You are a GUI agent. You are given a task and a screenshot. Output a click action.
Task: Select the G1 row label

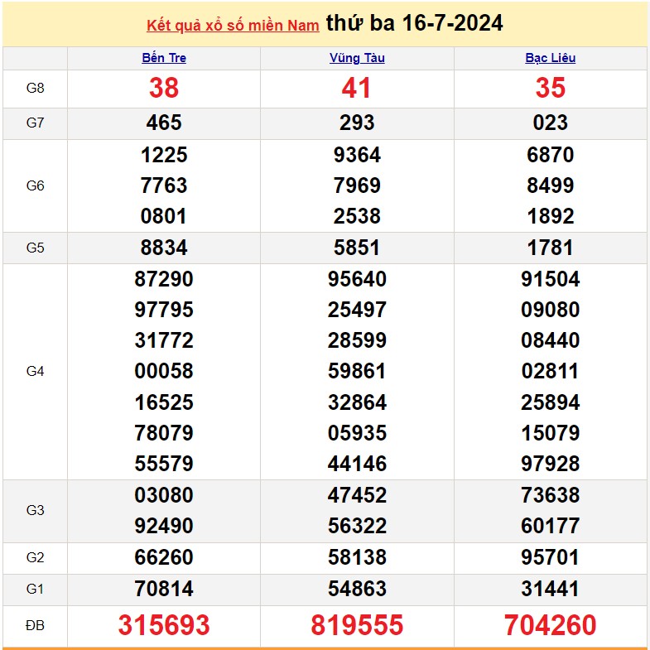coord(36,589)
